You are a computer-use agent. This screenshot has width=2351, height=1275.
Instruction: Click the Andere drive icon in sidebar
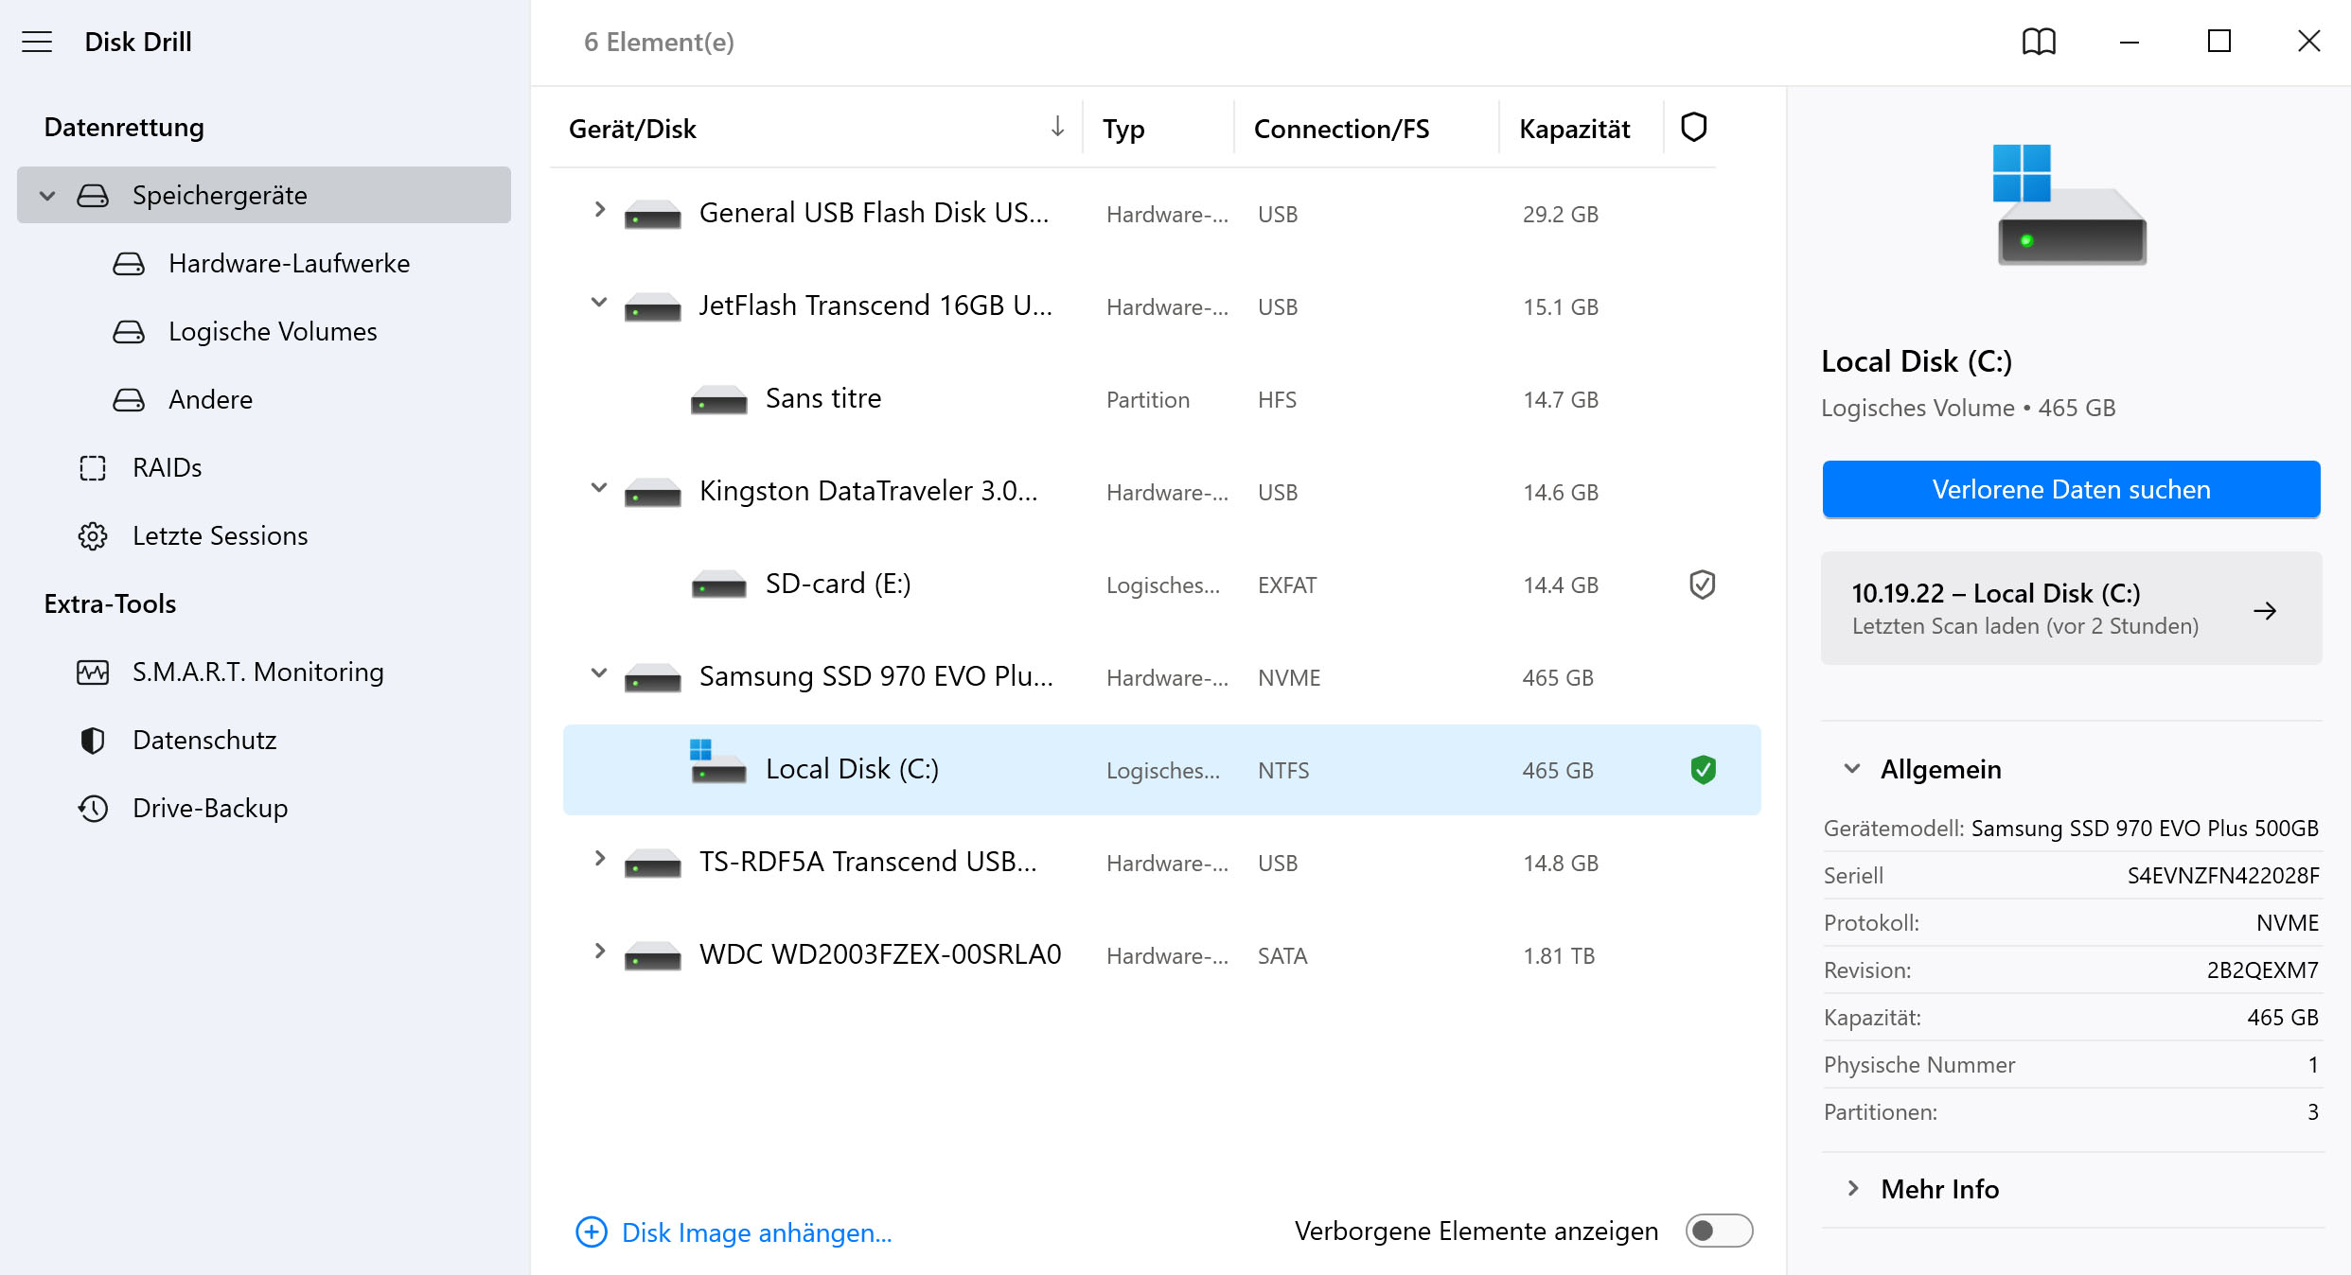coord(129,399)
